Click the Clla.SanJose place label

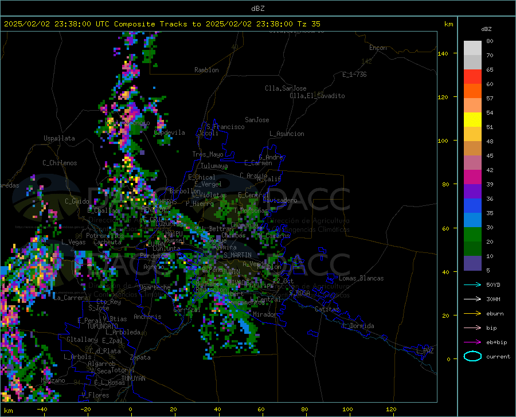click(x=286, y=88)
